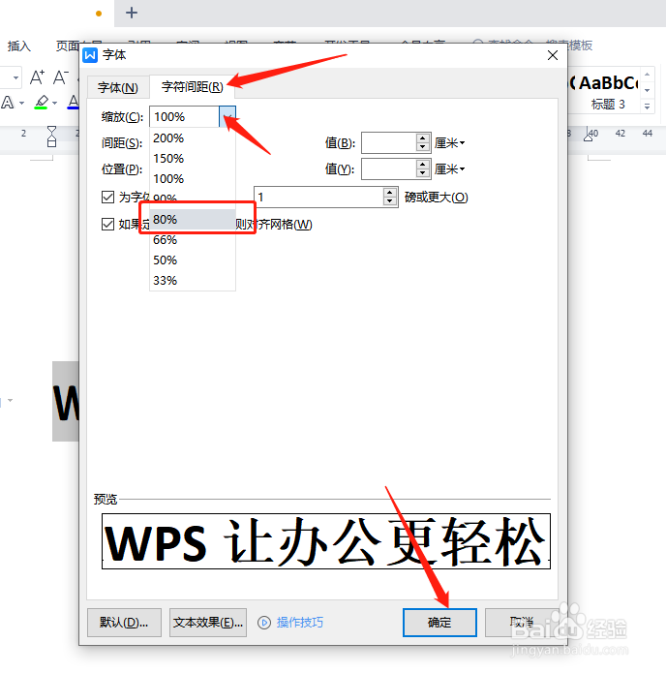Click the text highlight color pen icon
Image resolution: width=666 pixels, height=673 pixels.
coord(42,102)
